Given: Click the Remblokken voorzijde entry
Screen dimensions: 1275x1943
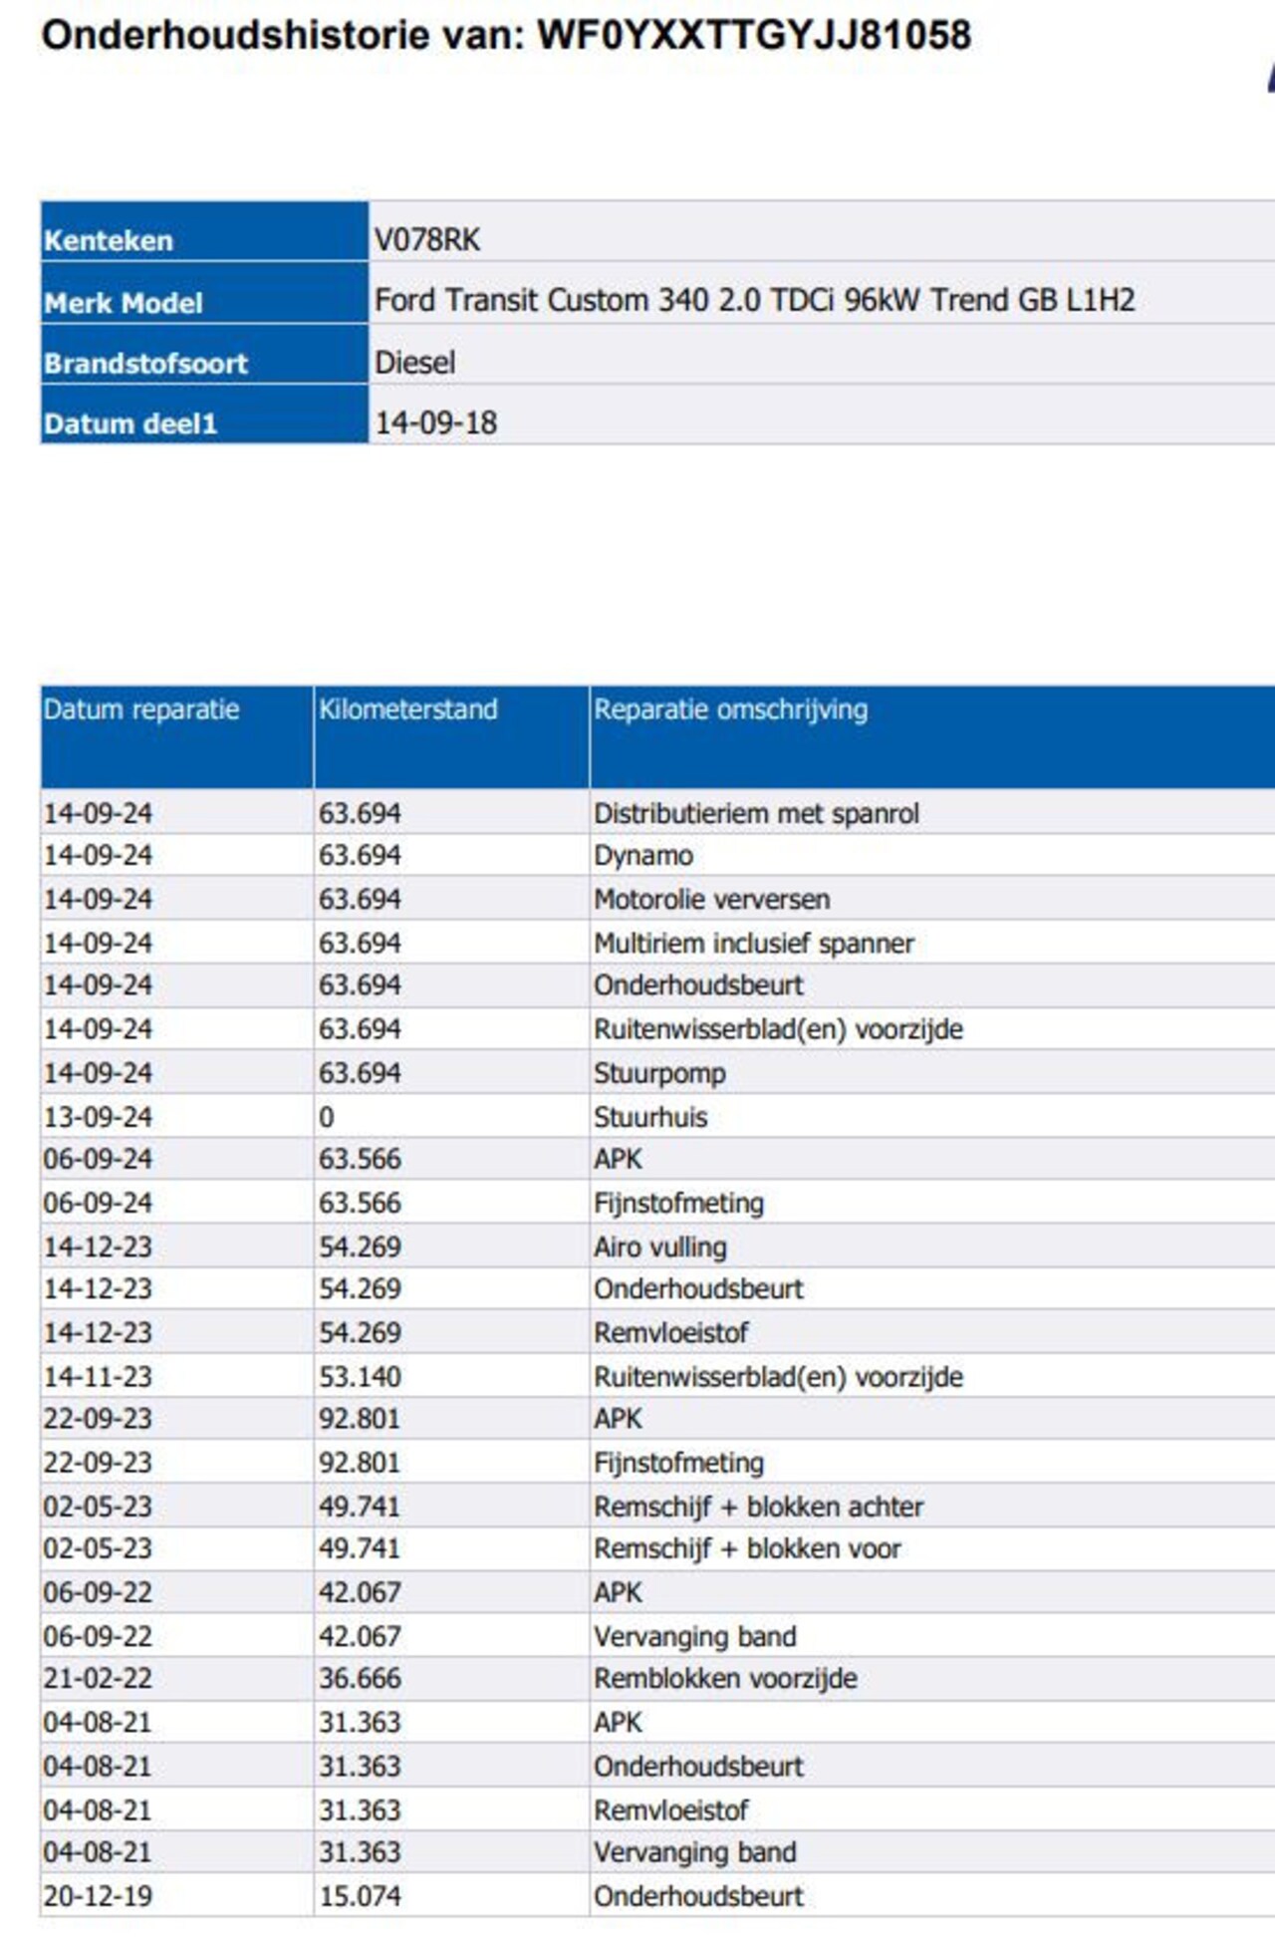Looking at the screenshot, I should pyautogui.click(x=725, y=1679).
